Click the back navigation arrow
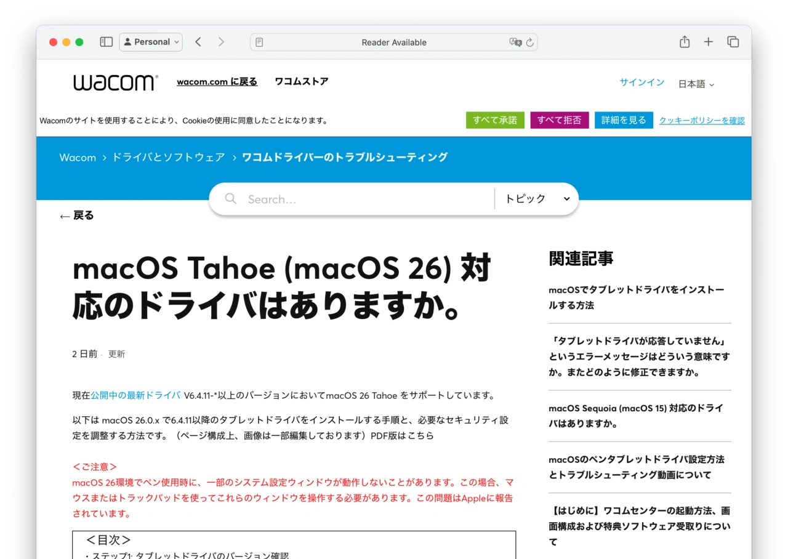Viewport: 788px width, 559px height. point(198,42)
